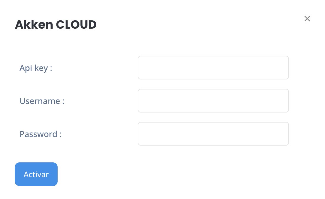Submit credentials with Activar
This screenshot has height=199, width=325.
tap(36, 174)
